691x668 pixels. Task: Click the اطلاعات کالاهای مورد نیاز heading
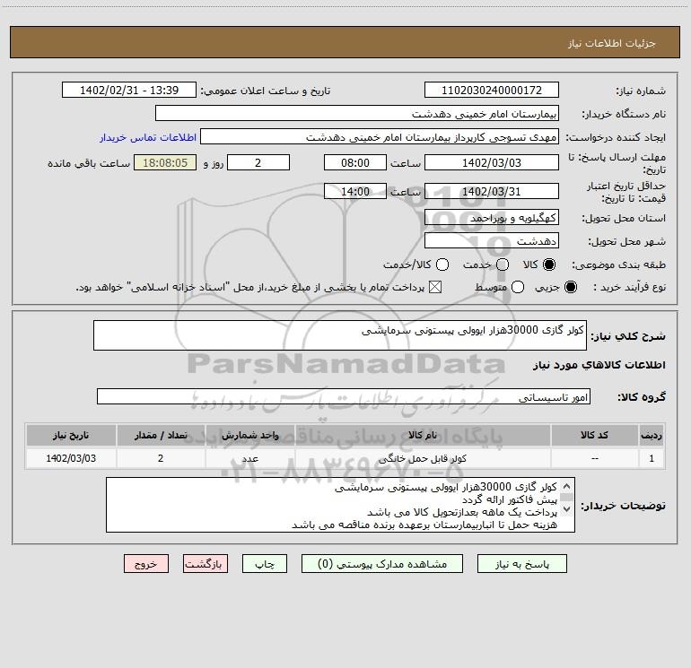pyautogui.click(x=599, y=365)
